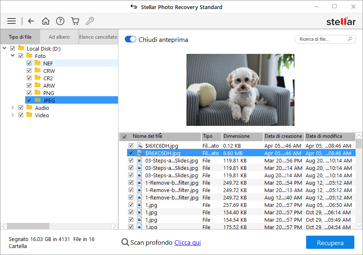
Task: Click the Recupera button
Action: pos(330,242)
